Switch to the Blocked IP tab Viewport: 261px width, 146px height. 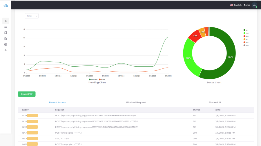215,102
